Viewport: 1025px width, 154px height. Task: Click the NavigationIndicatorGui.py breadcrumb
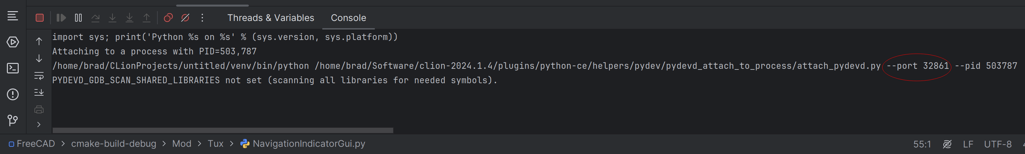coord(308,144)
